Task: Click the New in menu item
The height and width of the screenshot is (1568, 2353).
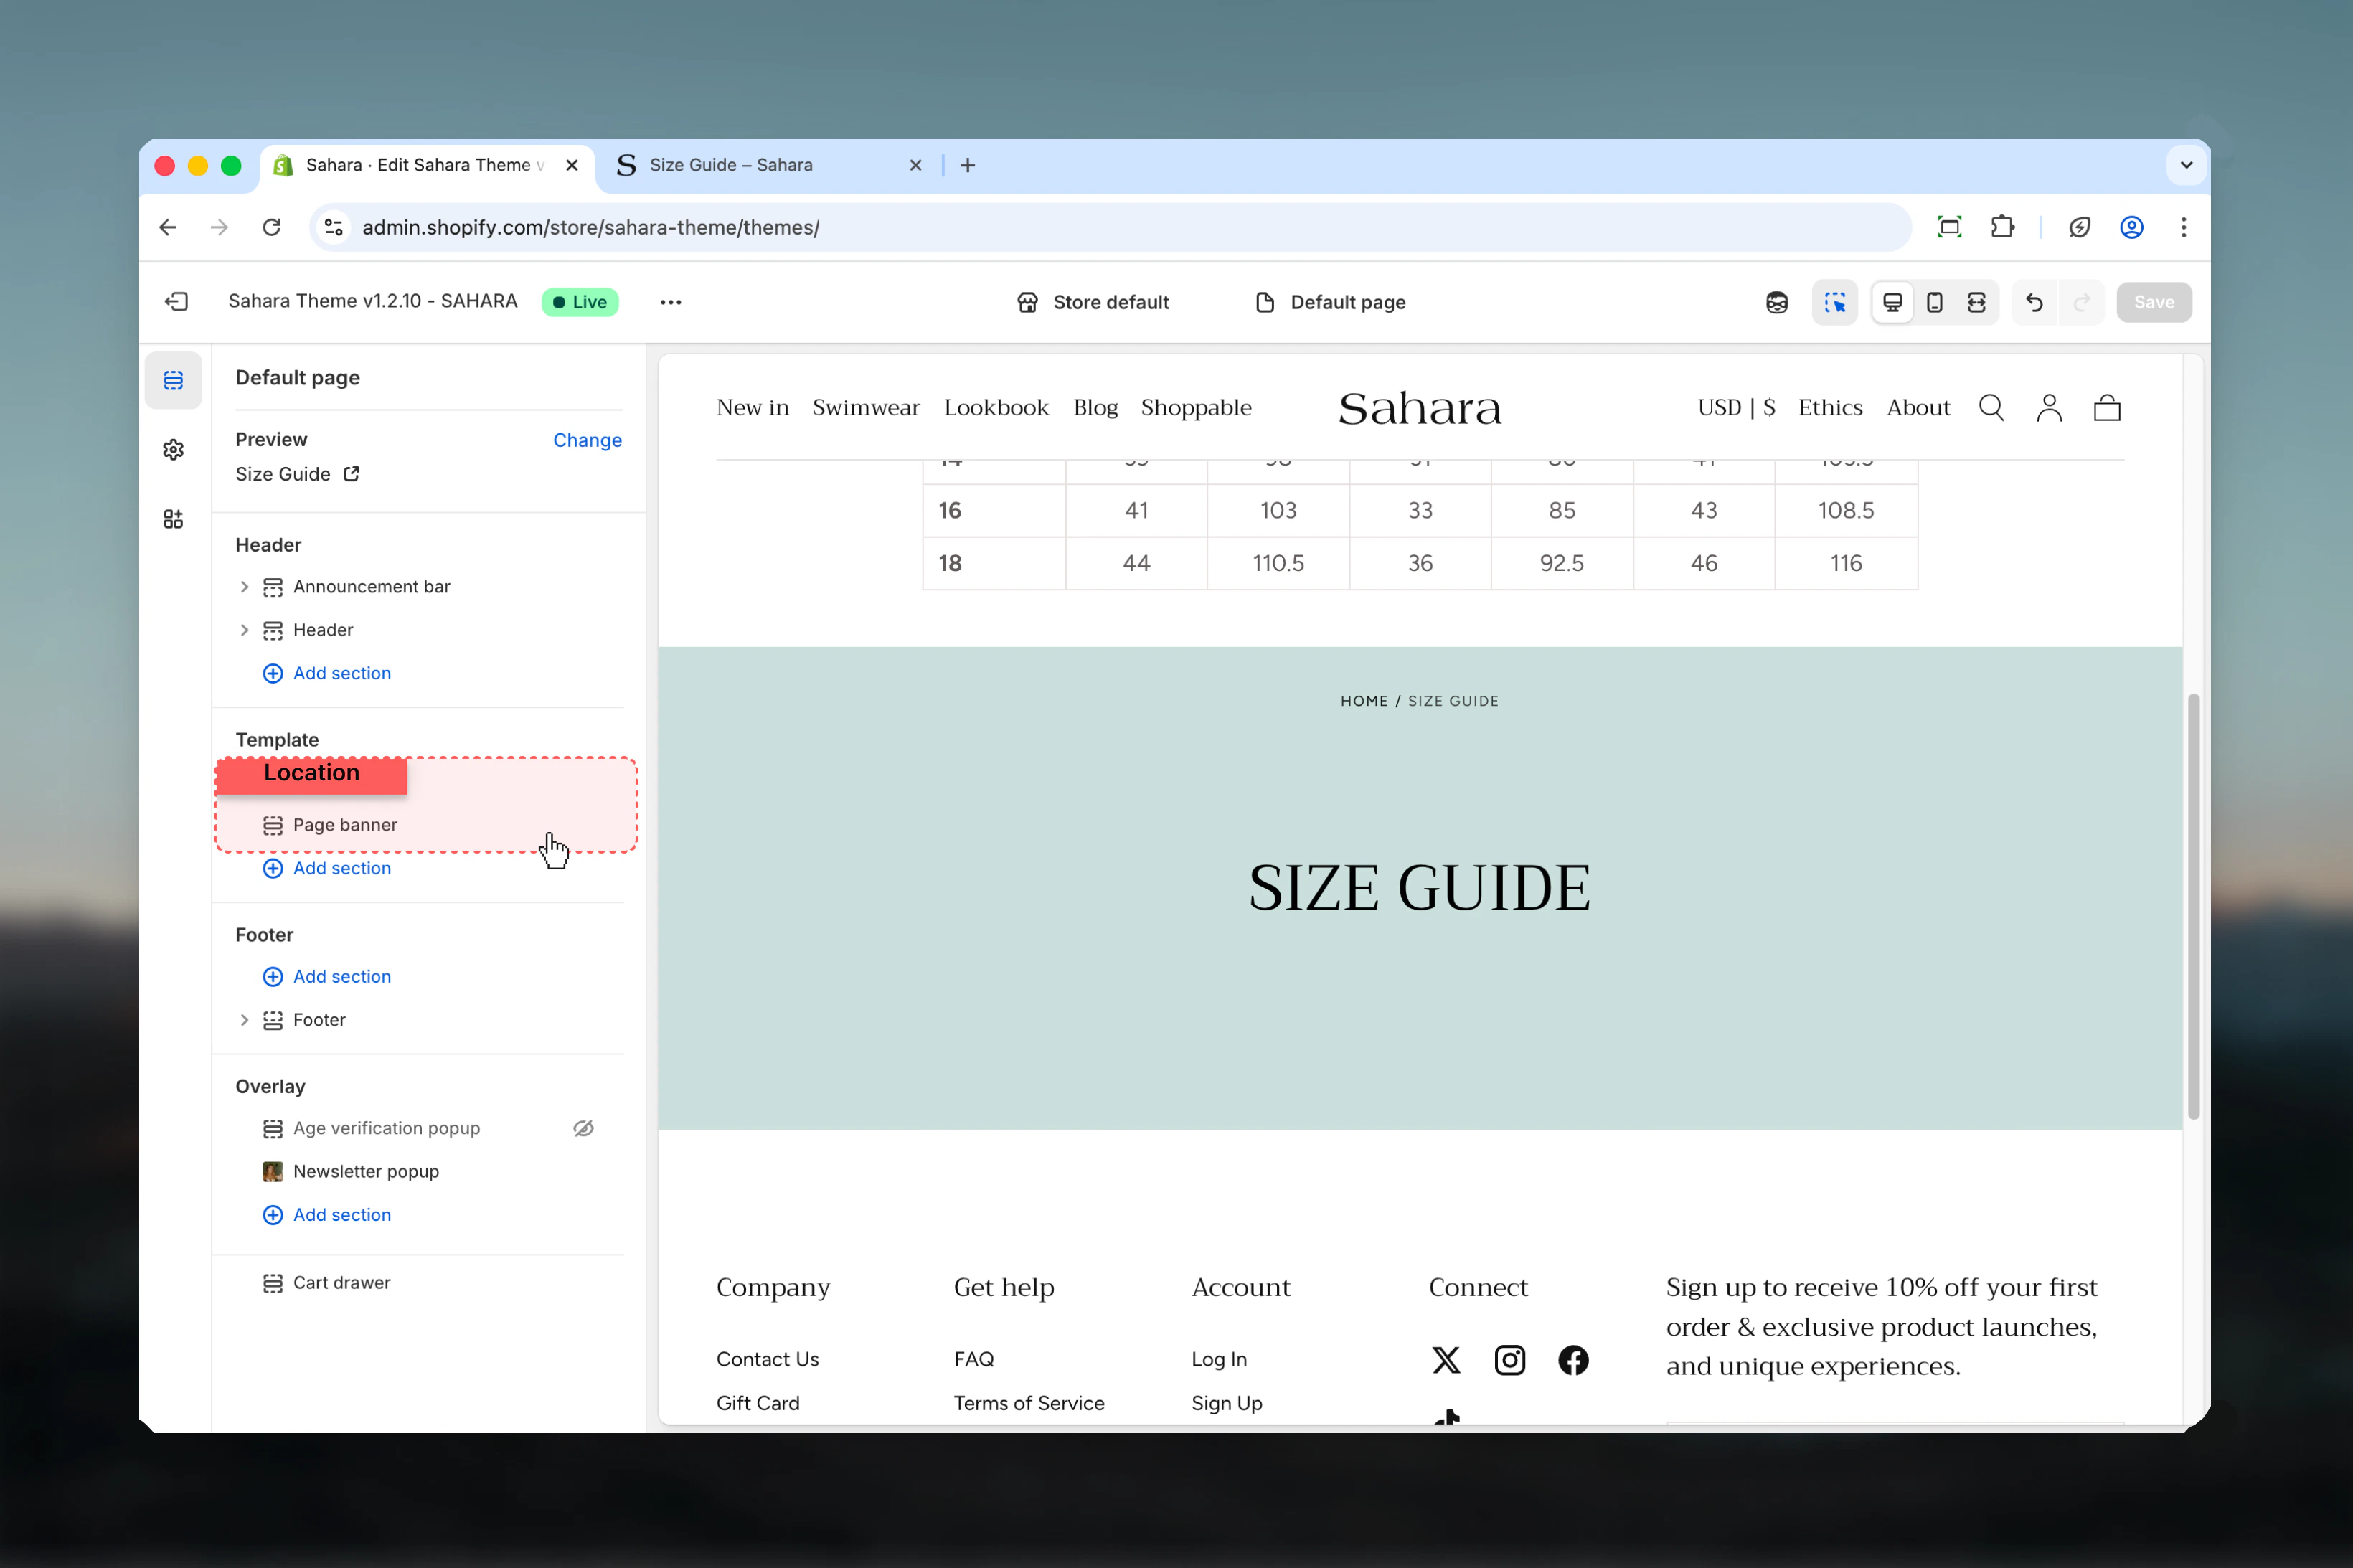Action: (x=752, y=408)
